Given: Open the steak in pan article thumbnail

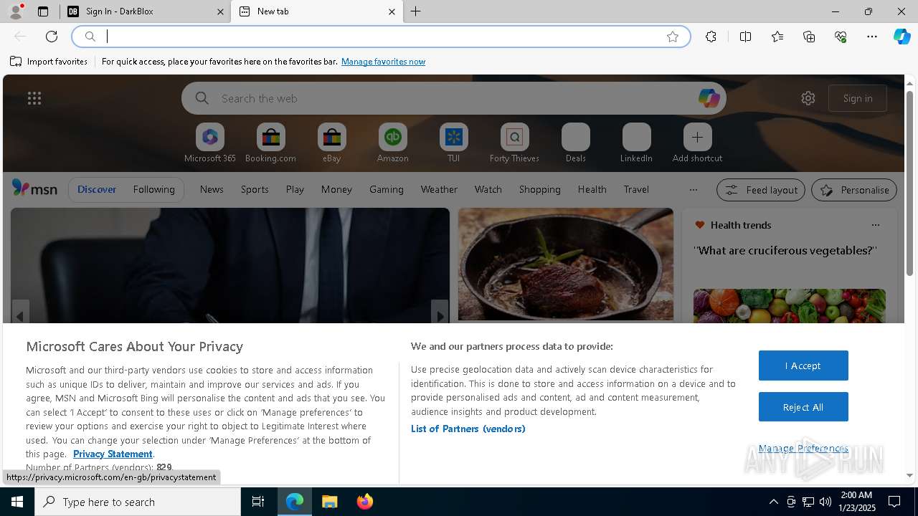Looking at the screenshot, I should [566, 264].
